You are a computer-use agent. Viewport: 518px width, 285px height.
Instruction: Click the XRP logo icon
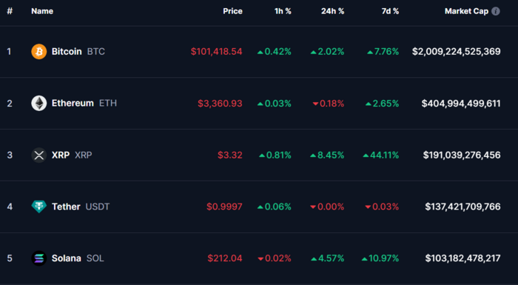click(x=39, y=155)
